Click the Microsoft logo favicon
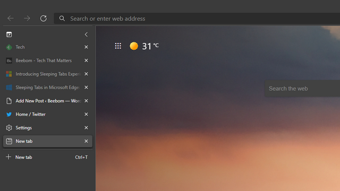Screen dimensions: 340x191 click(9, 74)
